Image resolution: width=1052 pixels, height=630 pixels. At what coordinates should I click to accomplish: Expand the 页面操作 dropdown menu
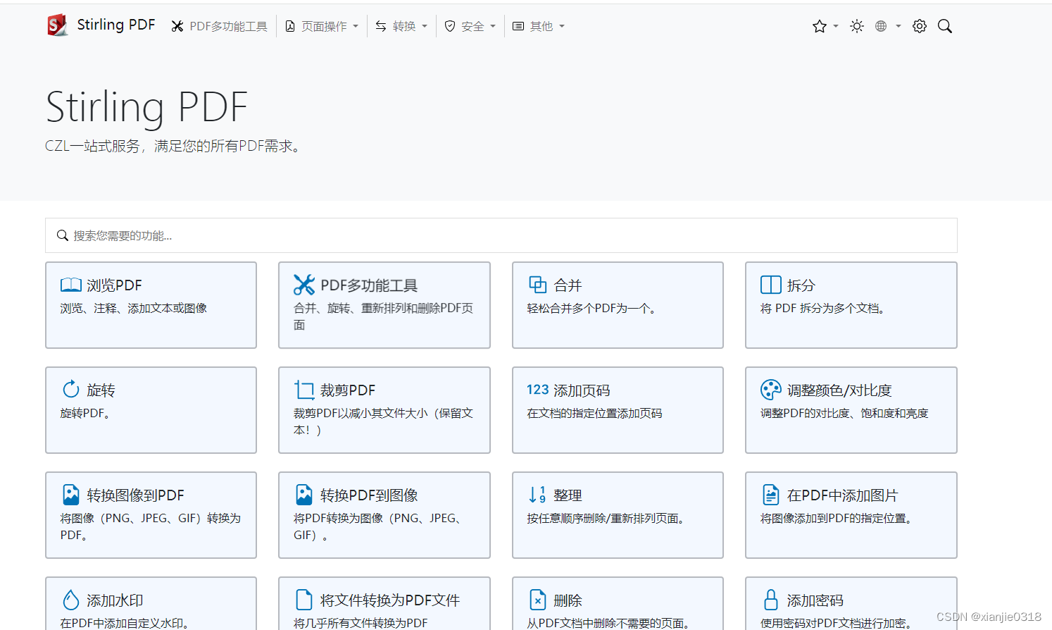pyautogui.click(x=323, y=26)
